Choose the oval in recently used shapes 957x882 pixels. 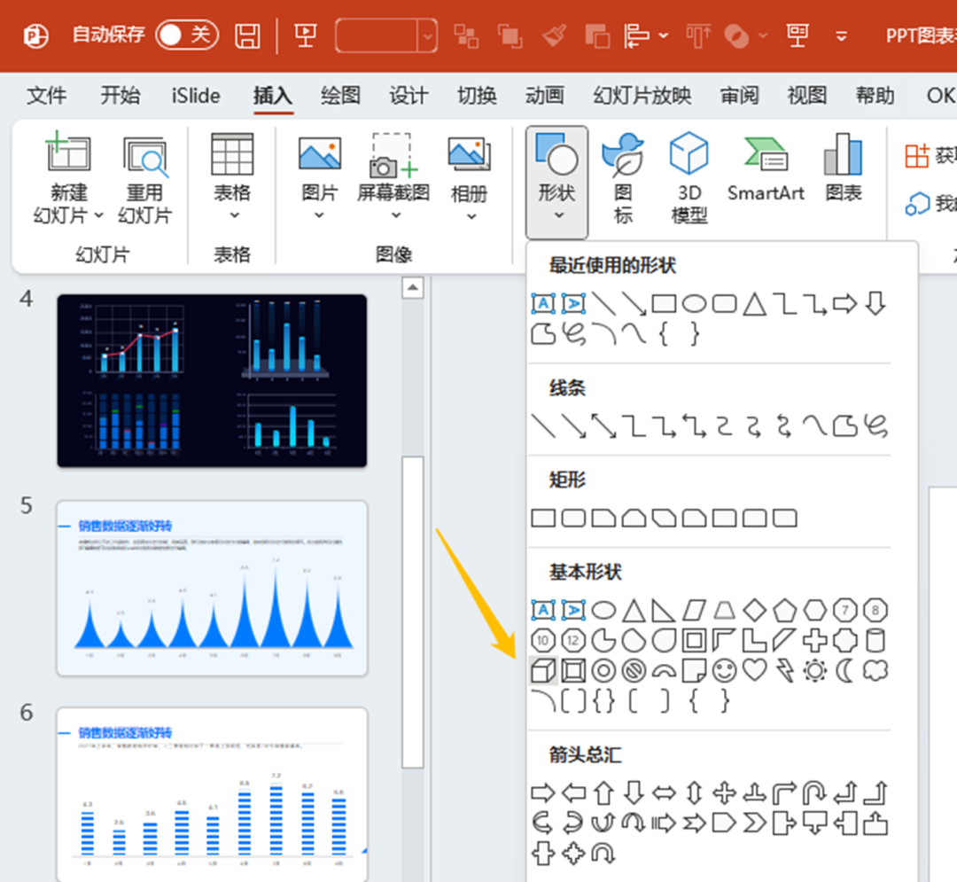click(x=694, y=303)
